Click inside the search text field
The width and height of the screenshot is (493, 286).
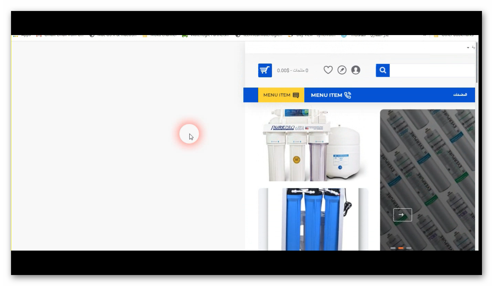432,70
